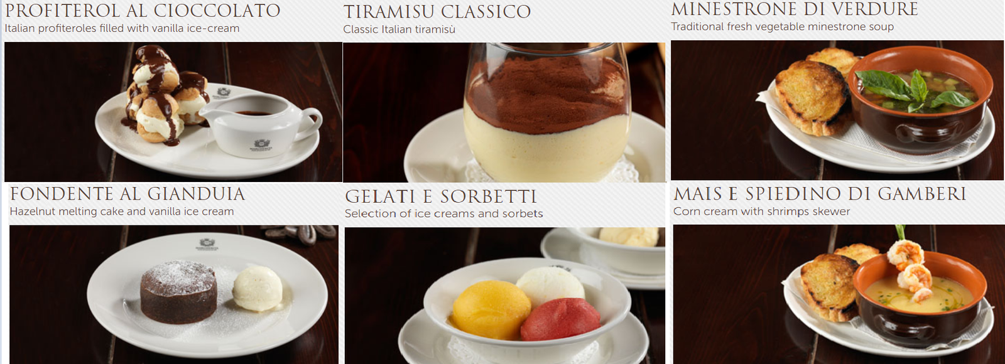Select the 'Minestrone di Verdure' heading
The width and height of the screenshot is (1005, 364).
[x=795, y=9]
